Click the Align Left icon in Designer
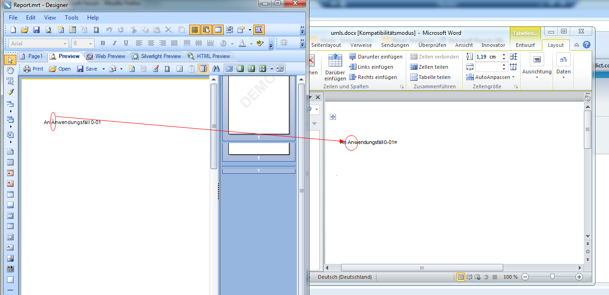 (139, 43)
